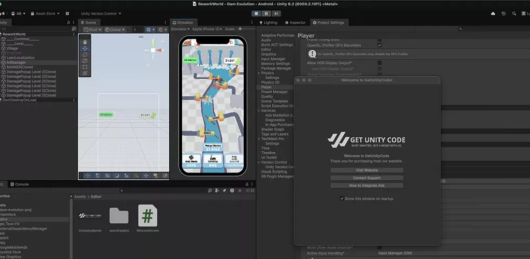Viewport: 530px width, 259px height.
Task: Click the Project search by label tag icon
Action: point(224,191)
